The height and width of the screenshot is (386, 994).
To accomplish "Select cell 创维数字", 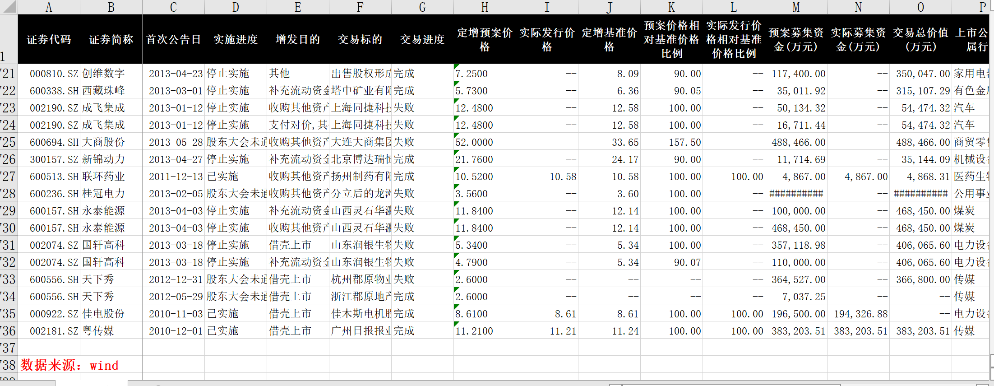I will tap(111, 73).
